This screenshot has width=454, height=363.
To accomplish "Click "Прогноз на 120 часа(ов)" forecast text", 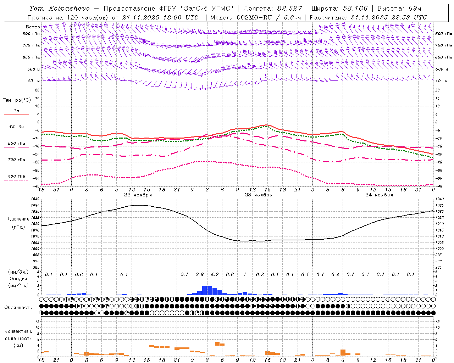I will (x=69, y=17).
